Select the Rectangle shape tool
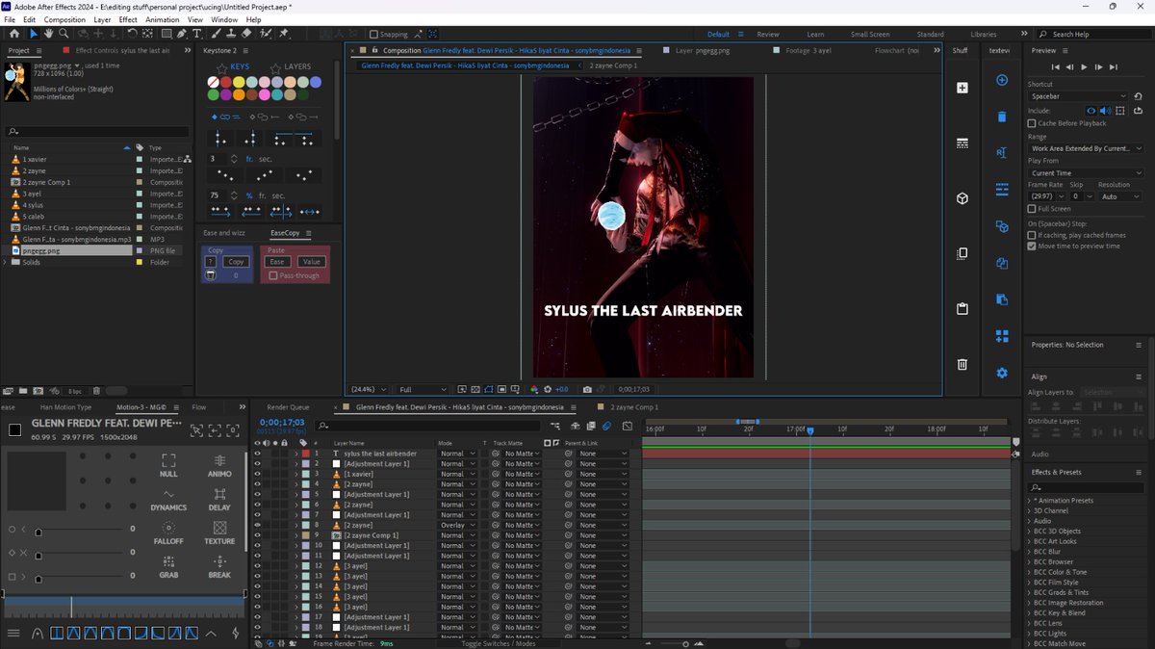 [167, 34]
